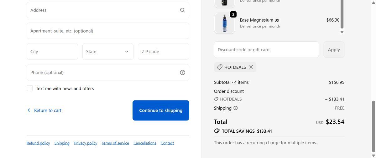Open the Privacy policy link
This screenshot has height=158, width=376.
(86, 143)
